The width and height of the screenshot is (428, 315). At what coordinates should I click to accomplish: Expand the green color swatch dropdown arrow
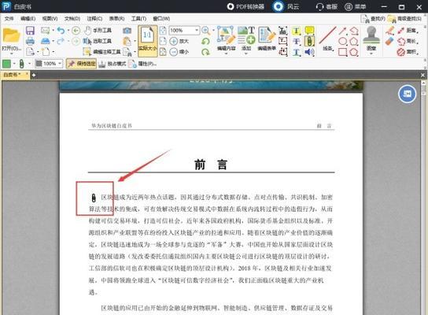coord(14,64)
